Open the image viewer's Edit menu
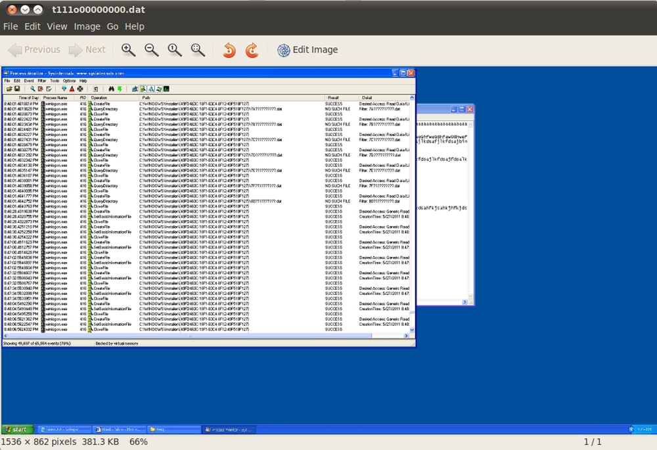This screenshot has height=450, width=657. point(32,26)
